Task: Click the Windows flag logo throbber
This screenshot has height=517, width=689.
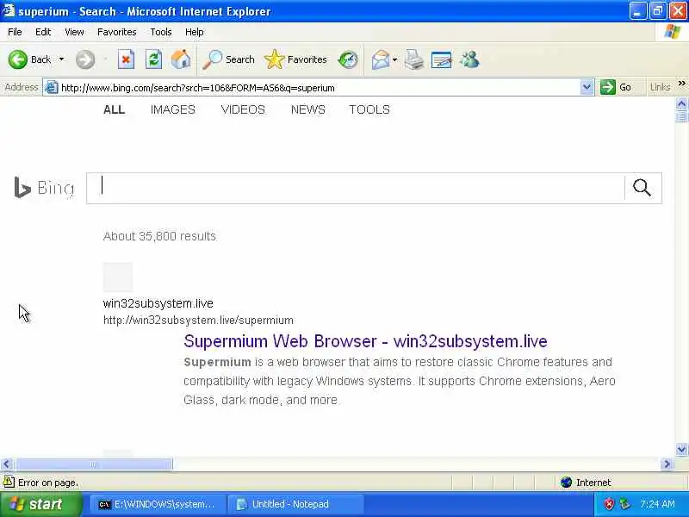Action: 673,32
